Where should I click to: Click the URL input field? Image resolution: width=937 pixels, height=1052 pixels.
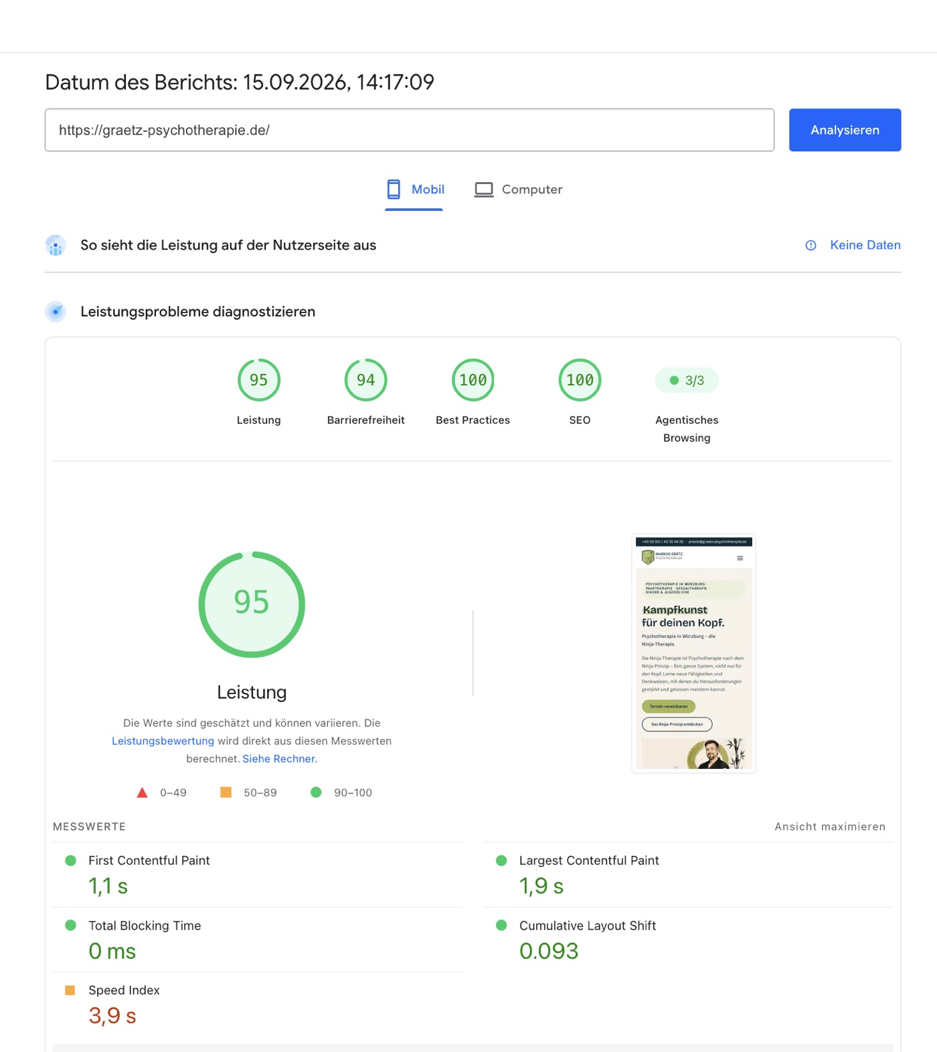pyautogui.click(x=410, y=130)
